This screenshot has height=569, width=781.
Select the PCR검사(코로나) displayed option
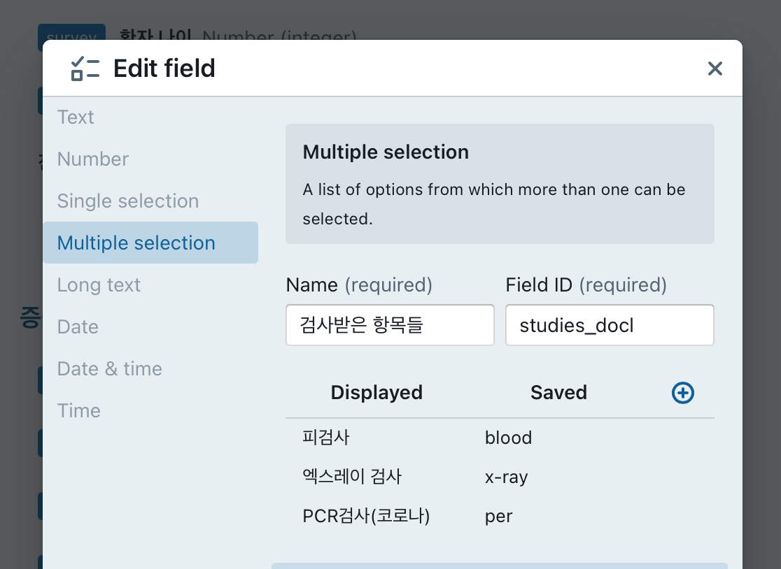tap(366, 517)
